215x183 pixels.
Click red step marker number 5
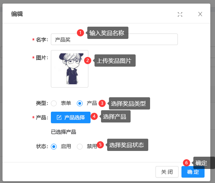pyautogui.click(x=100, y=145)
